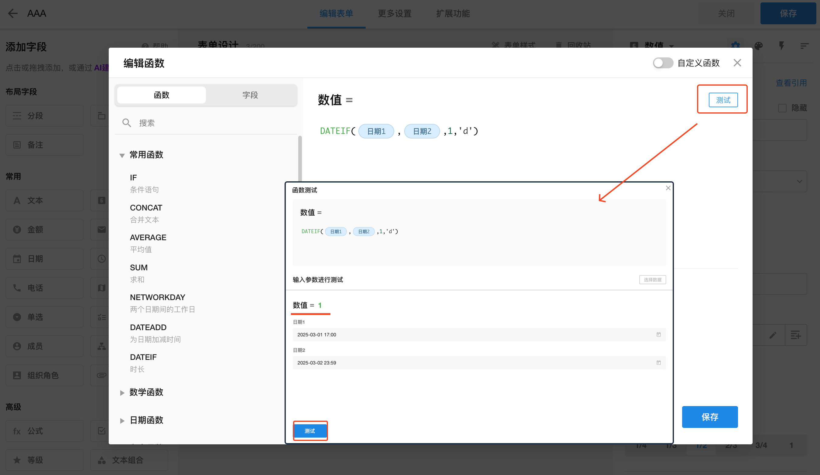
Task: Open 表单样式 in the design toolbar
Action: [x=514, y=45]
